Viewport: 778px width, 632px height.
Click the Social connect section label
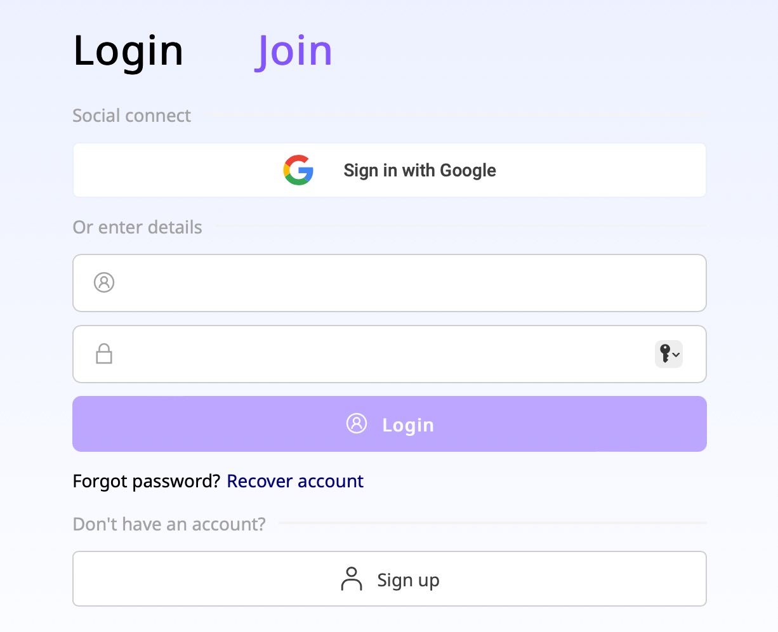tap(131, 115)
